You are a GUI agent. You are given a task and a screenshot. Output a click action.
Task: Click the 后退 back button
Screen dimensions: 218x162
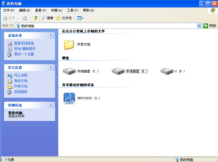point(9,18)
